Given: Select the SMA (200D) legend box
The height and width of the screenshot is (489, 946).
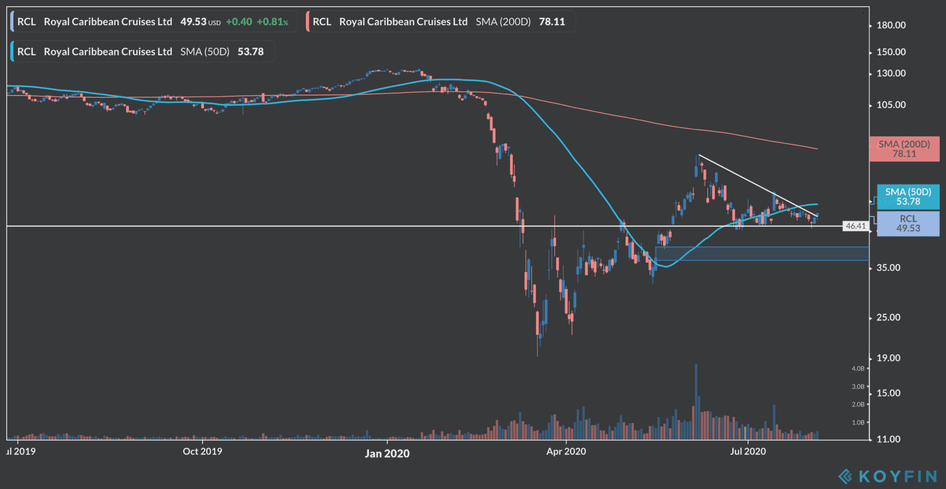Looking at the screenshot, I should [441, 22].
